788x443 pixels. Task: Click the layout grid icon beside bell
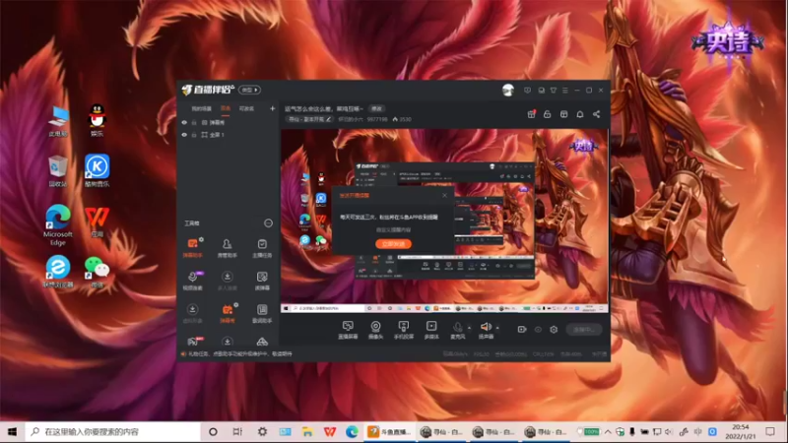[563, 114]
